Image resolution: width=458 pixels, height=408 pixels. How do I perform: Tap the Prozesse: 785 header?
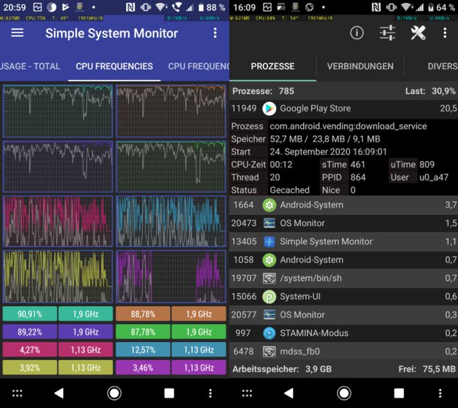coord(263,91)
